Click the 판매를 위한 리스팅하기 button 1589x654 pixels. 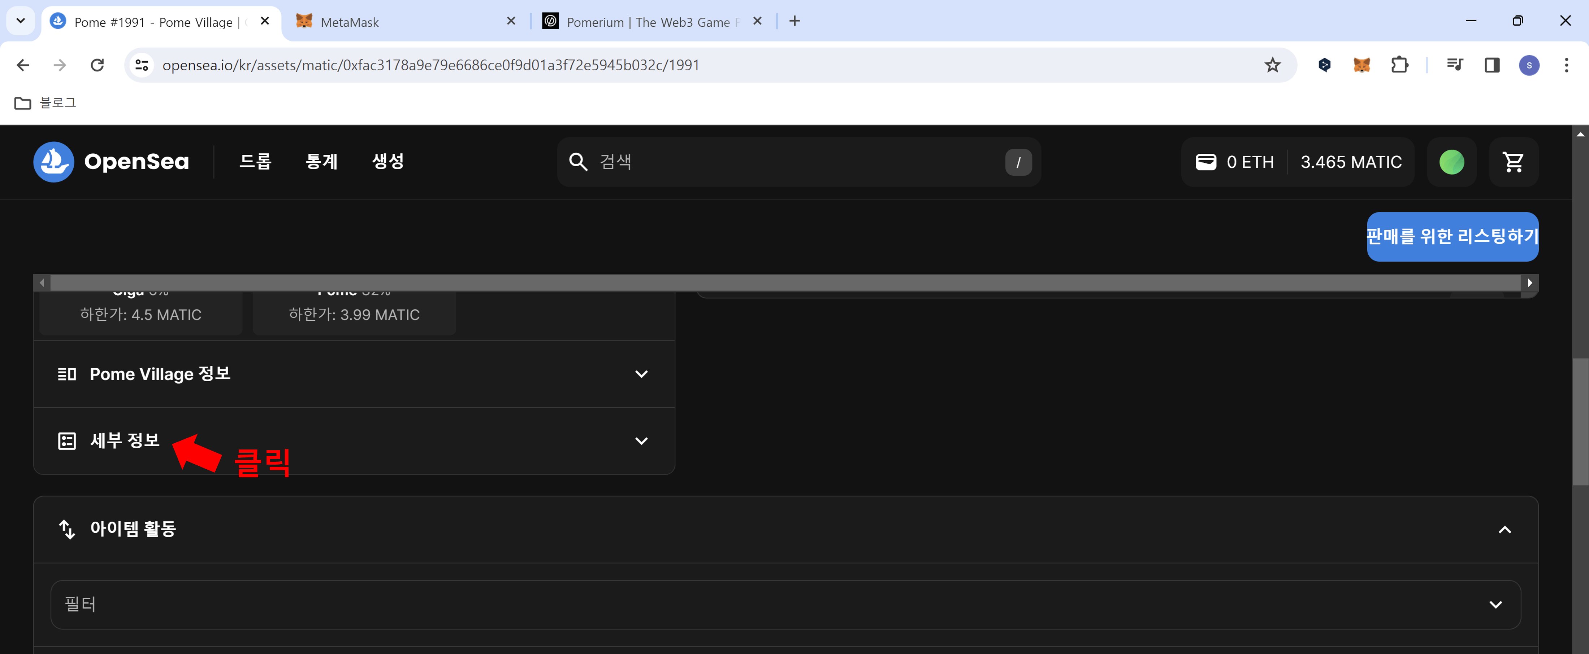click(x=1452, y=236)
